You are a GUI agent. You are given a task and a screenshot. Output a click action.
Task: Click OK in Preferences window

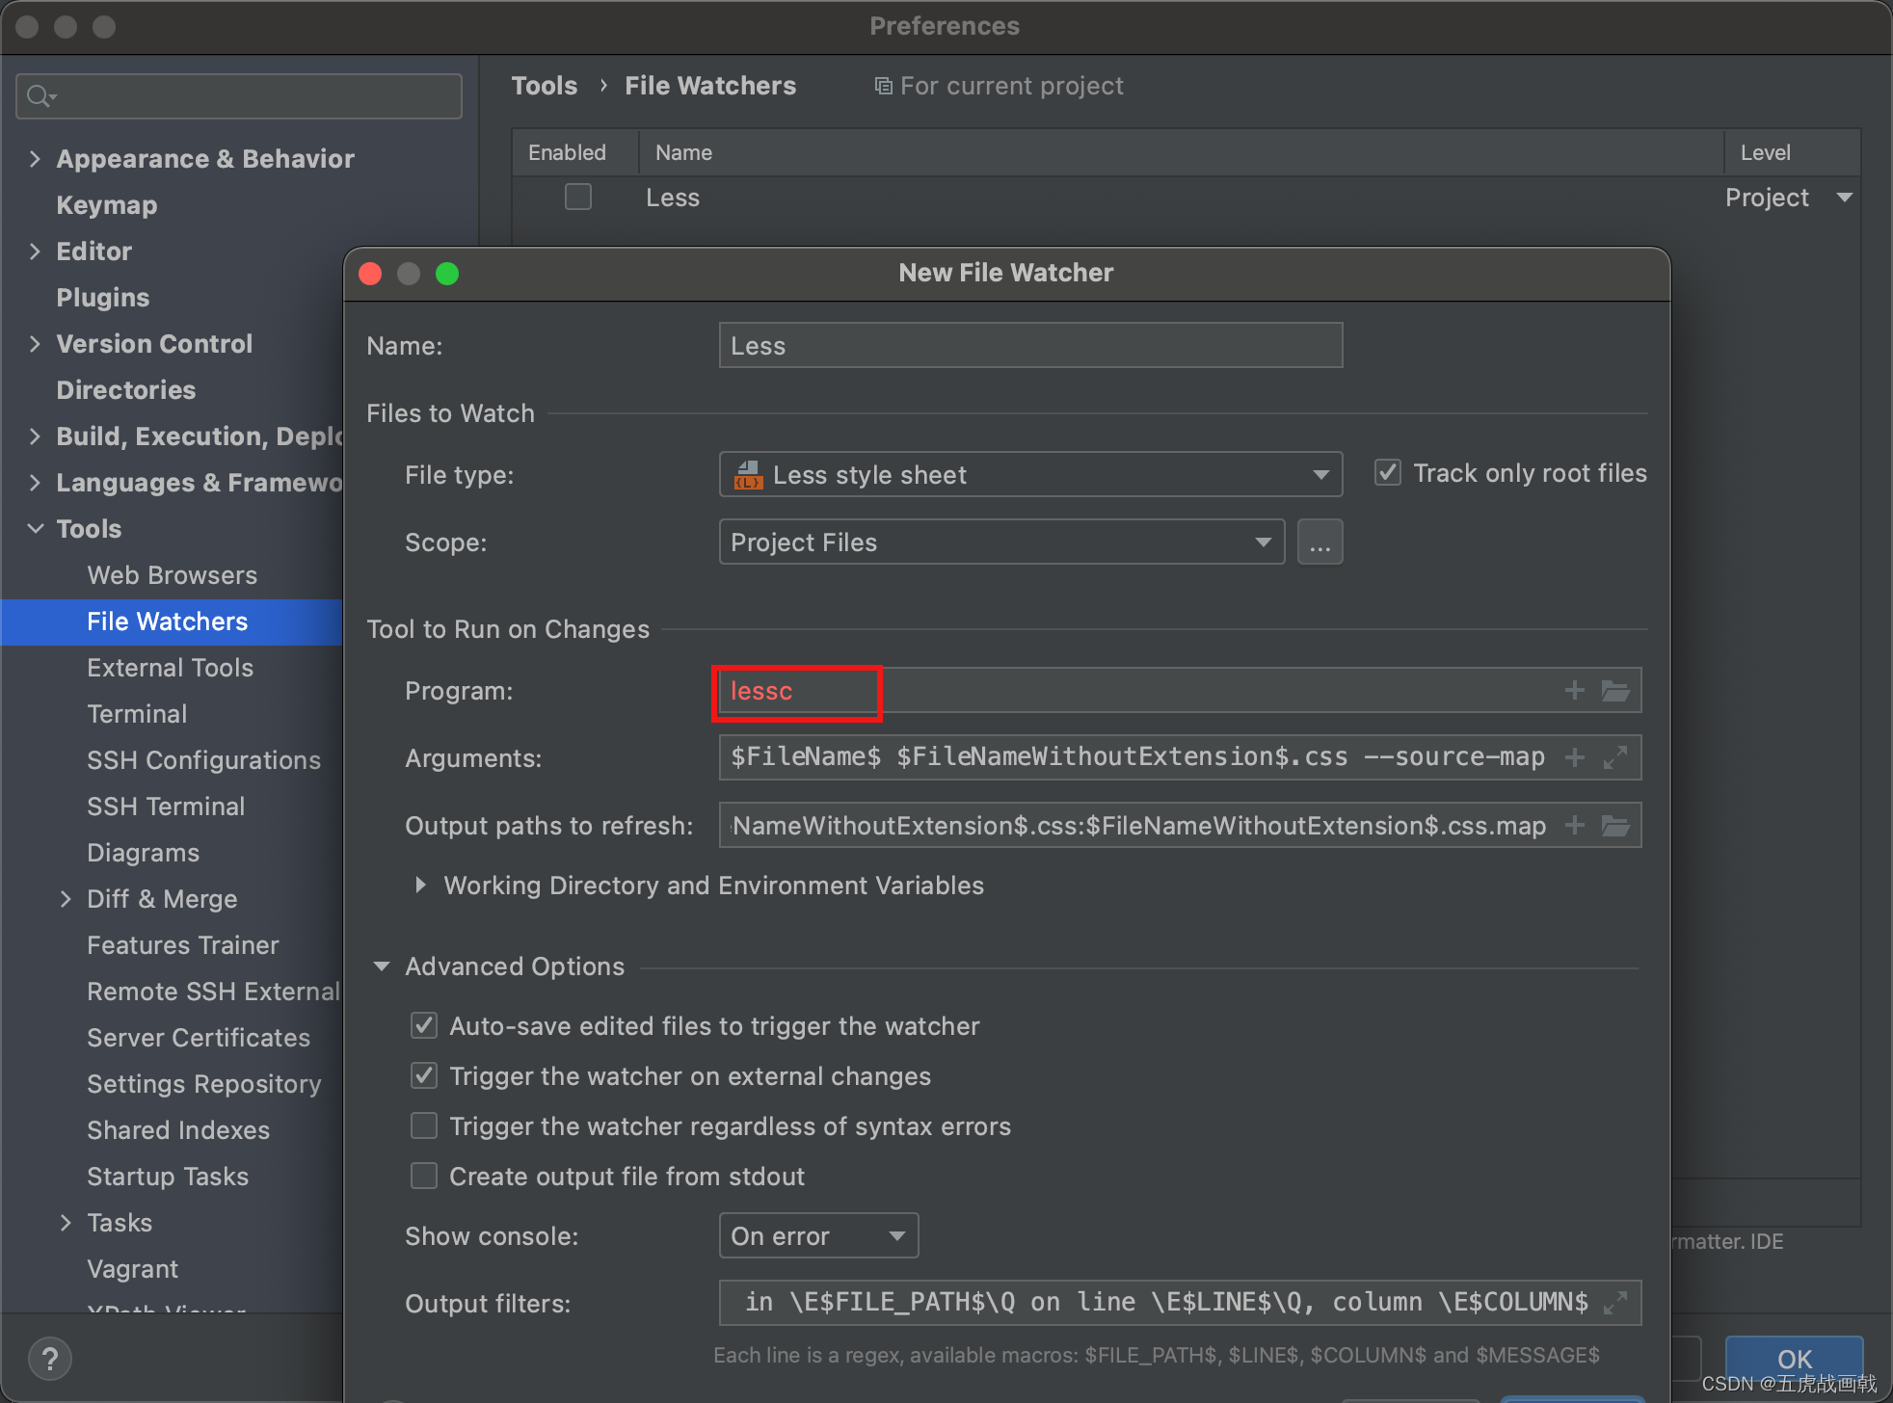click(x=1794, y=1359)
